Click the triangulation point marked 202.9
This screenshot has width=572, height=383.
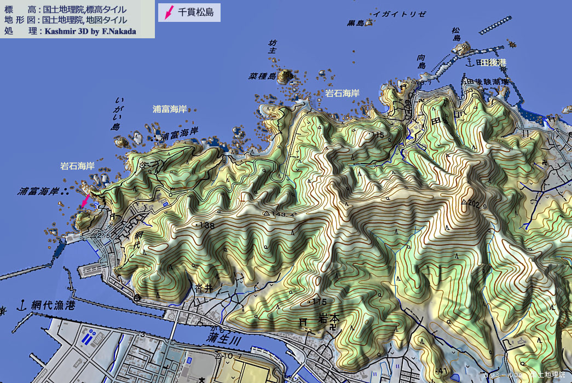point(464,203)
